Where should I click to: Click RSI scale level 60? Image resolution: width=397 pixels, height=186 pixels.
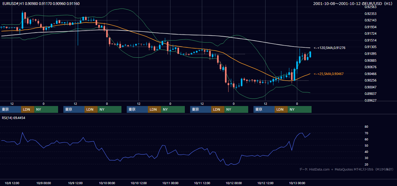tap(366, 139)
